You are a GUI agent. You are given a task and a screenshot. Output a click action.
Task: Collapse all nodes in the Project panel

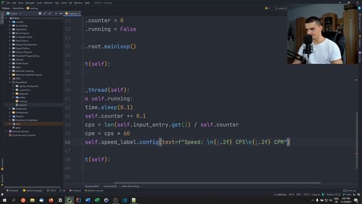pos(50,14)
